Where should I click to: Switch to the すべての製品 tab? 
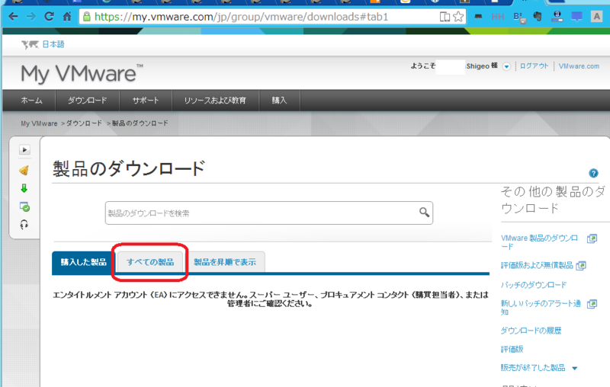[150, 262]
